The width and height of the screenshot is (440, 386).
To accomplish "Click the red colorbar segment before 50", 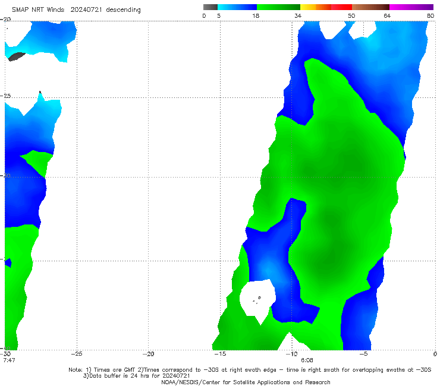I will 341,7.
